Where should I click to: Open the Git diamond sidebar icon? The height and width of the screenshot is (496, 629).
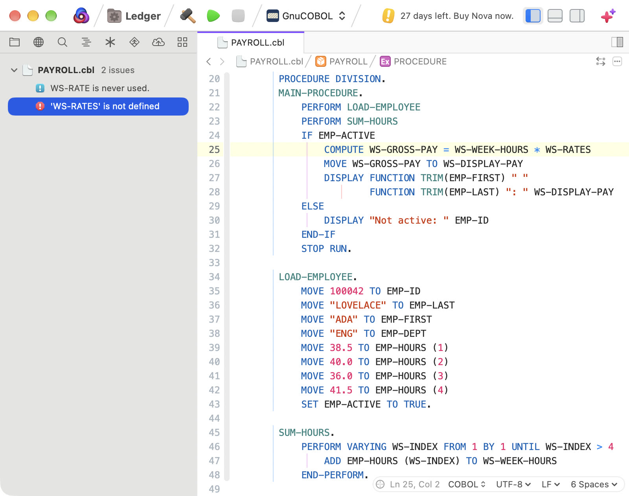click(x=134, y=42)
